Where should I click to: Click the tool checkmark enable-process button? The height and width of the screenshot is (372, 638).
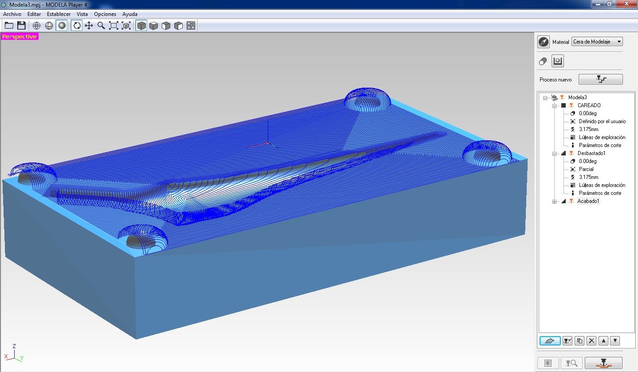568,341
